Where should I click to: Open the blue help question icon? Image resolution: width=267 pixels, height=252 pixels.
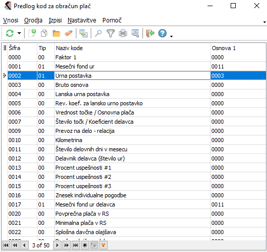[162, 33]
